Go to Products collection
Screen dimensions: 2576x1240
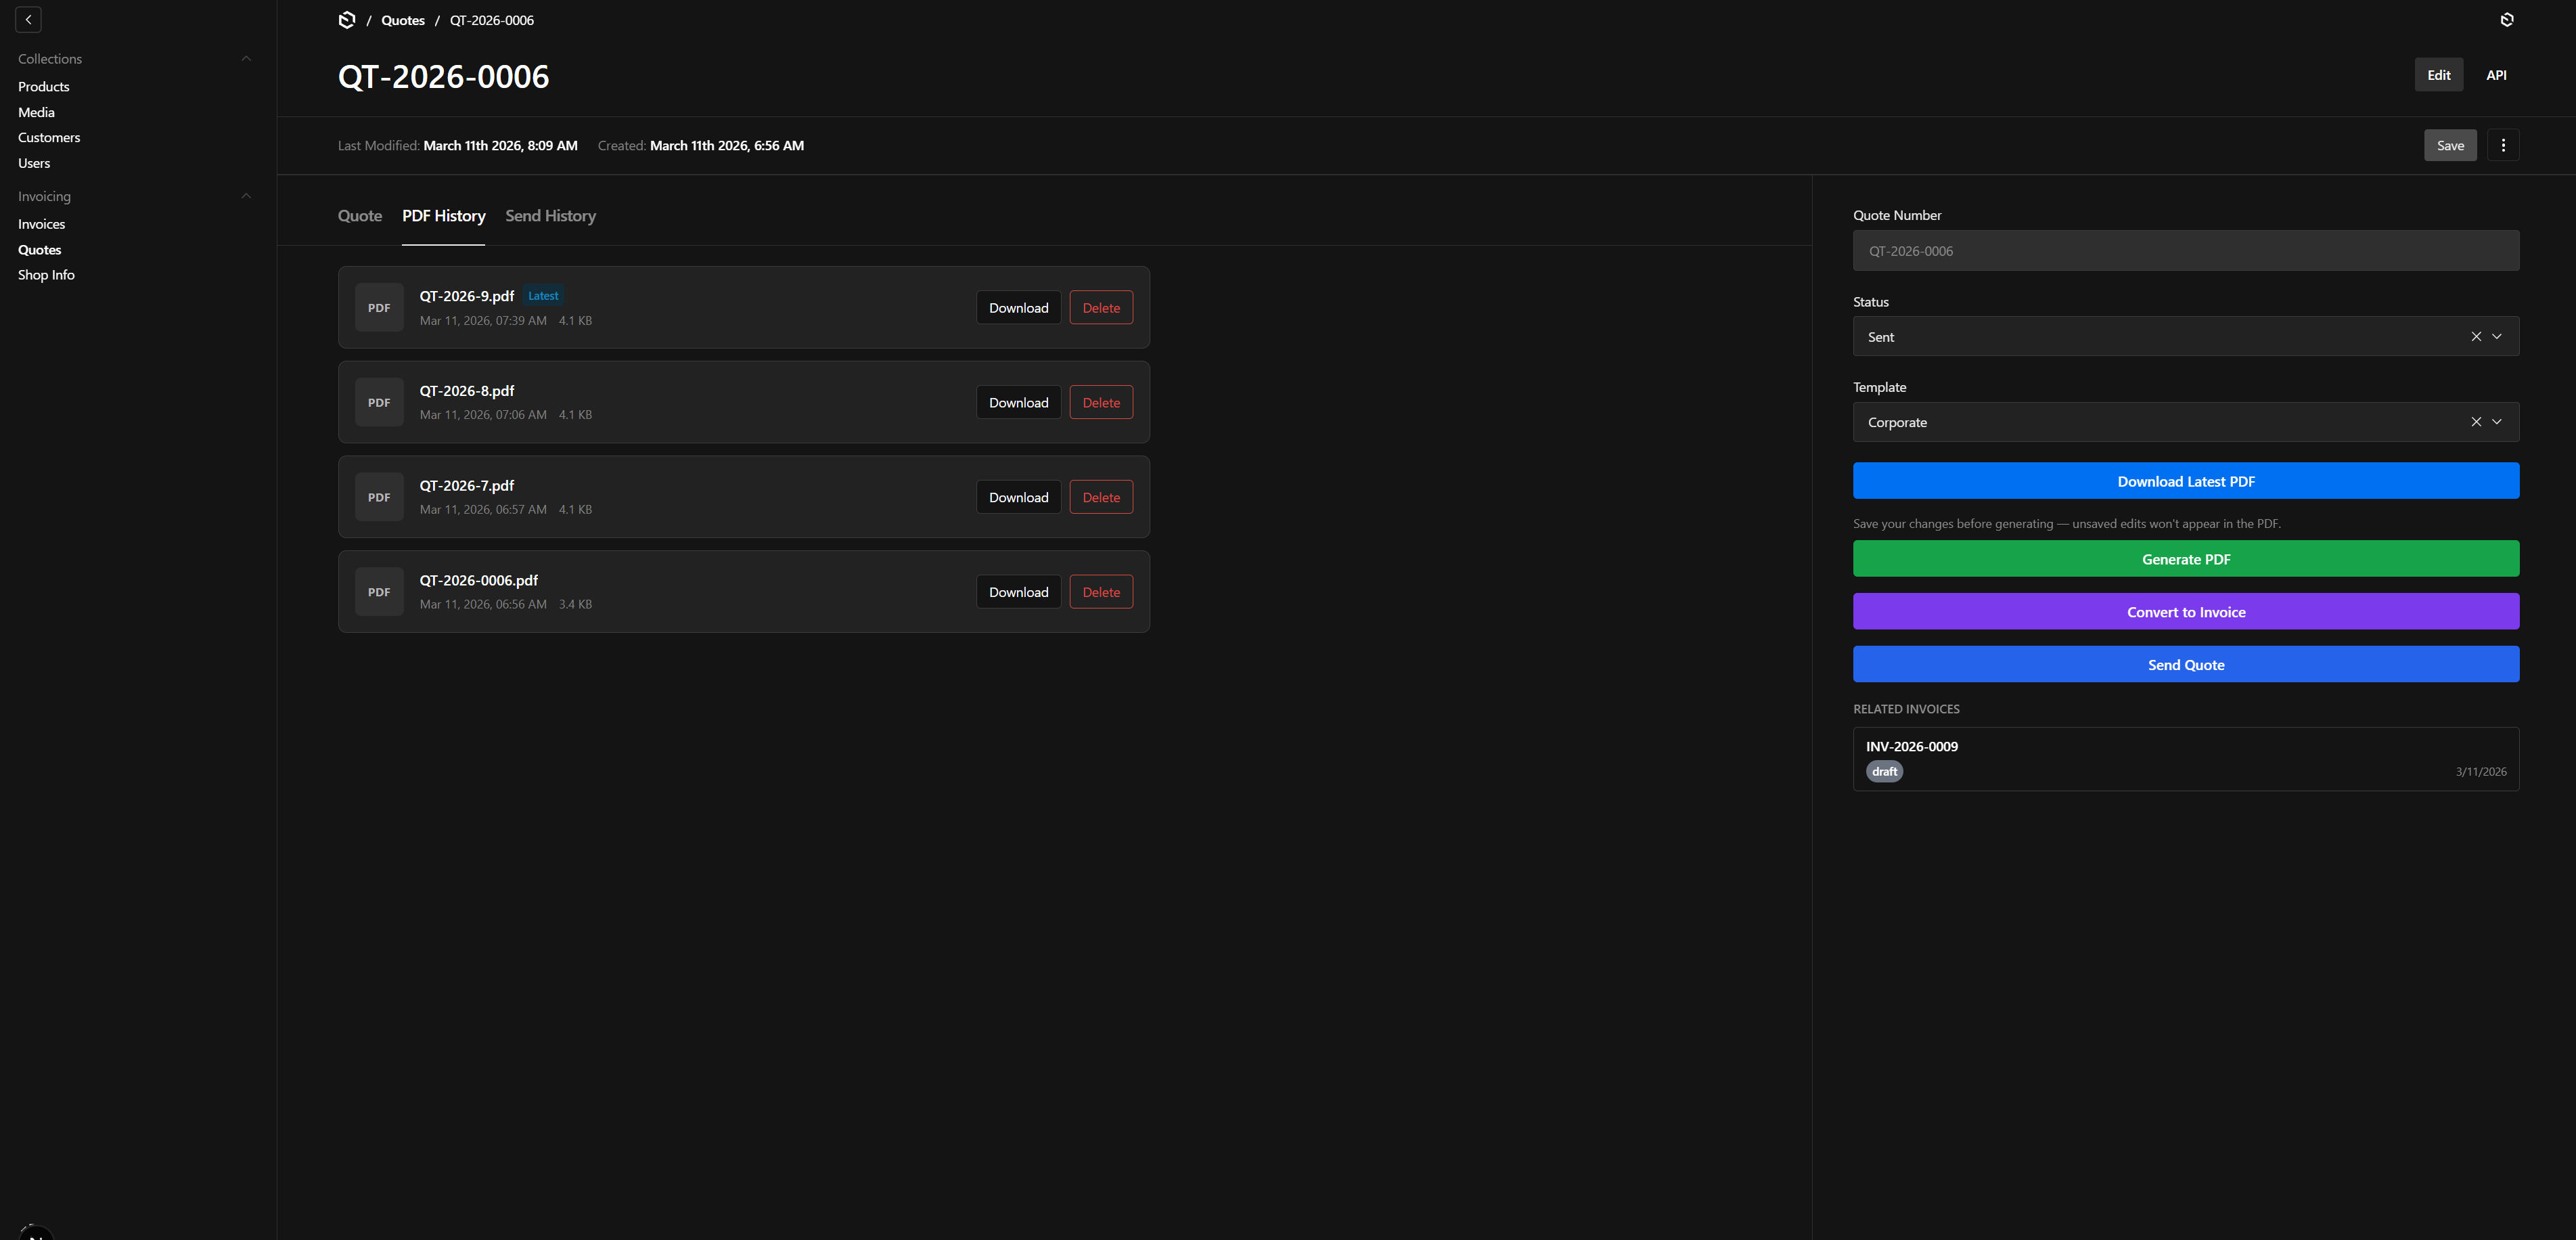click(x=44, y=87)
